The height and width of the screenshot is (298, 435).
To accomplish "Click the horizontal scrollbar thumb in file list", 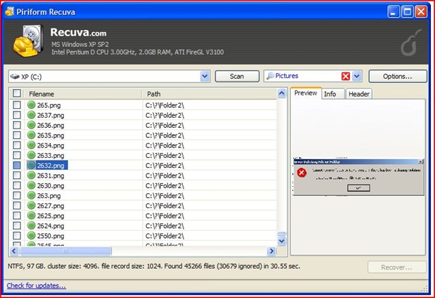I will (x=65, y=251).
